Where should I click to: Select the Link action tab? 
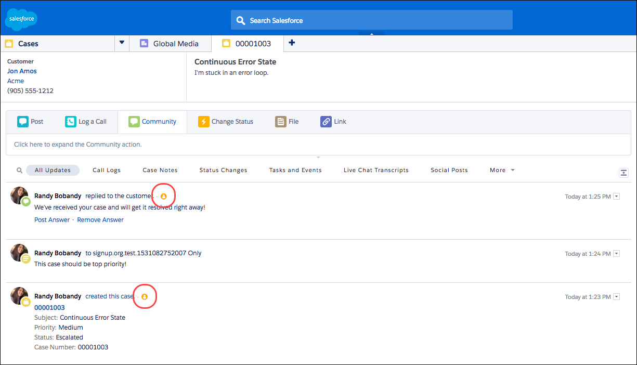pos(333,122)
